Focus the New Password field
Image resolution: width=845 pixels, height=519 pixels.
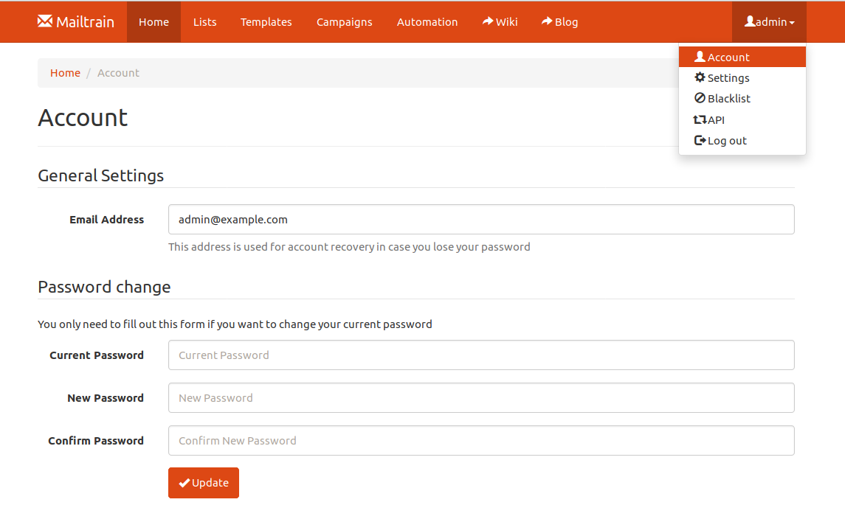(481, 398)
